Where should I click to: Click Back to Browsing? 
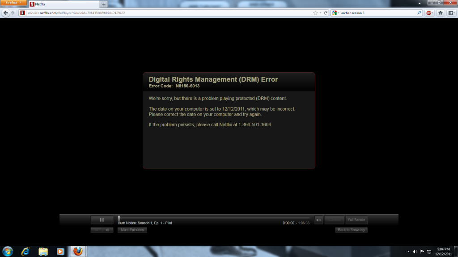coord(351,230)
